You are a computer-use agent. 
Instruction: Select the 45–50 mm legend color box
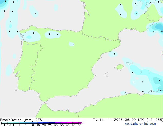[76, 123]
